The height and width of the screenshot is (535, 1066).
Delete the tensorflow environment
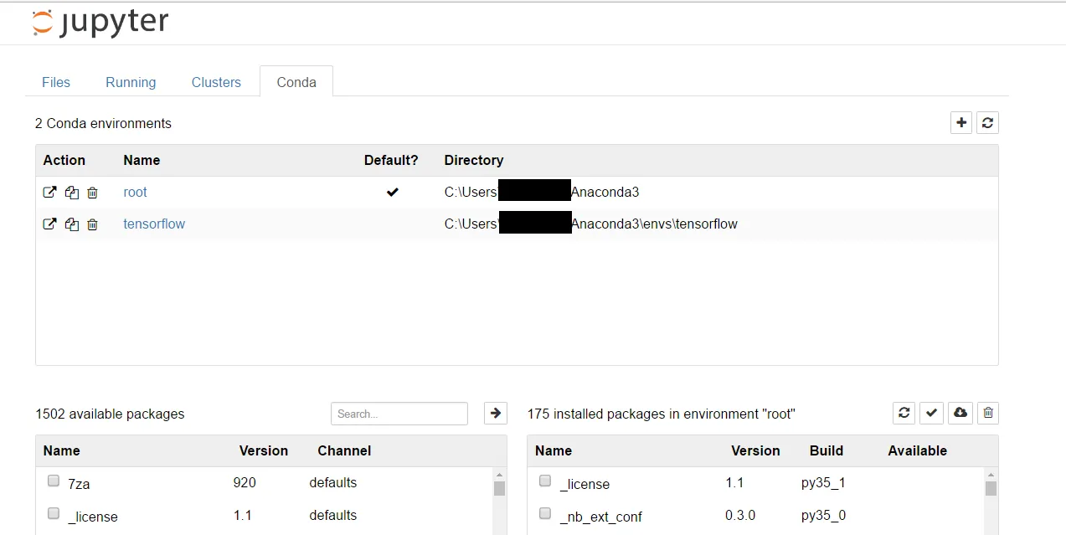tap(92, 224)
